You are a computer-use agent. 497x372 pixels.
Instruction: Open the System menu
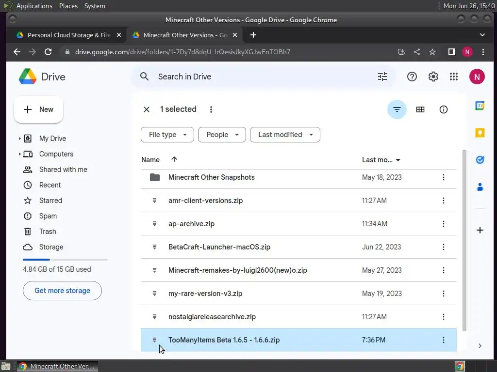[x=95, y=6]
